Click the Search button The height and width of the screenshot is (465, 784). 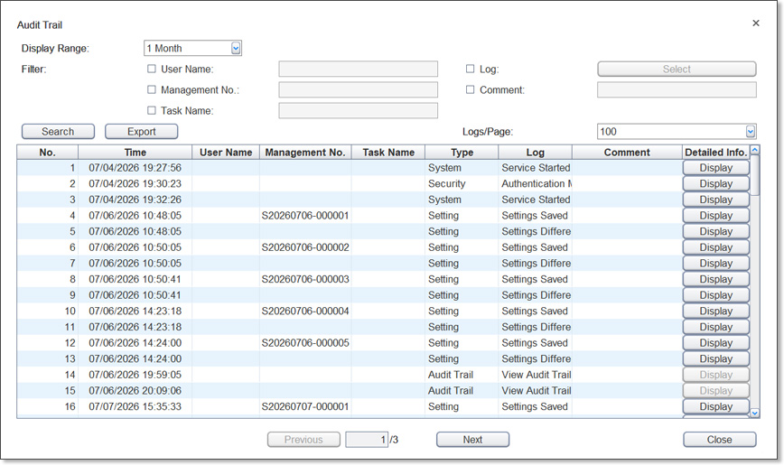coord(58,132)
